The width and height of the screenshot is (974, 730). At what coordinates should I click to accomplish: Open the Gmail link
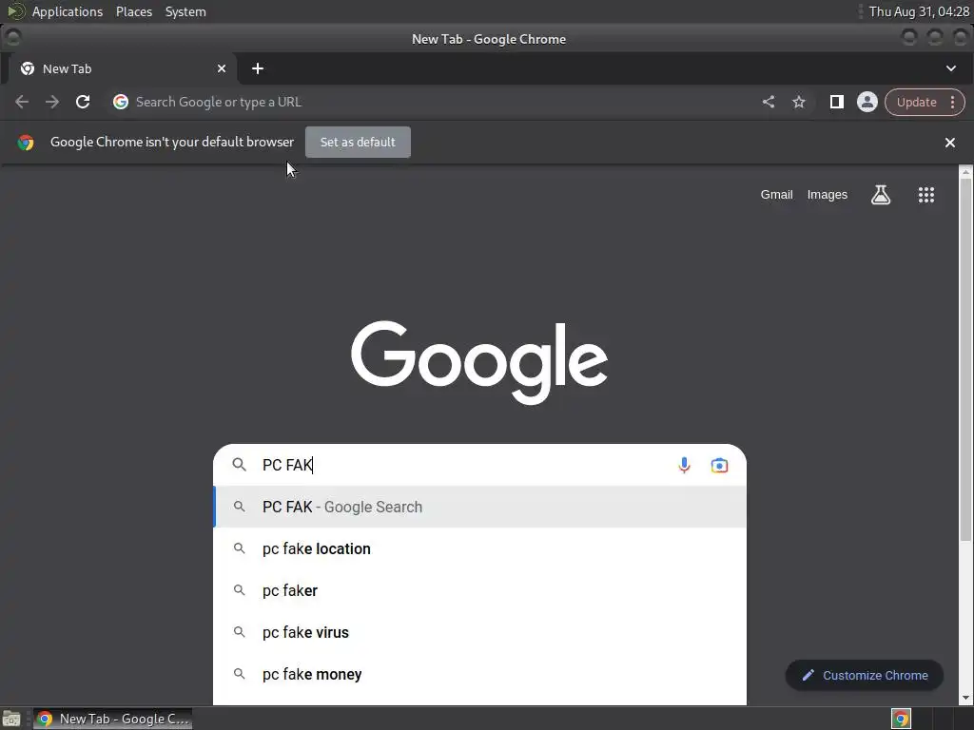click(x=776, y=195)
